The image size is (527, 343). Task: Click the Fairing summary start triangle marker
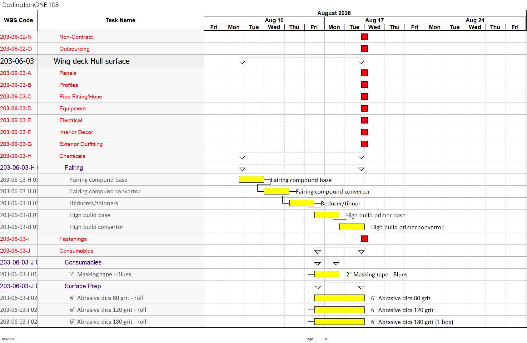click(242, 169)
